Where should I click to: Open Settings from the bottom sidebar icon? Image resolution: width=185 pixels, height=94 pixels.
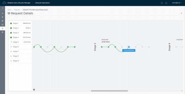pos(3,32)
